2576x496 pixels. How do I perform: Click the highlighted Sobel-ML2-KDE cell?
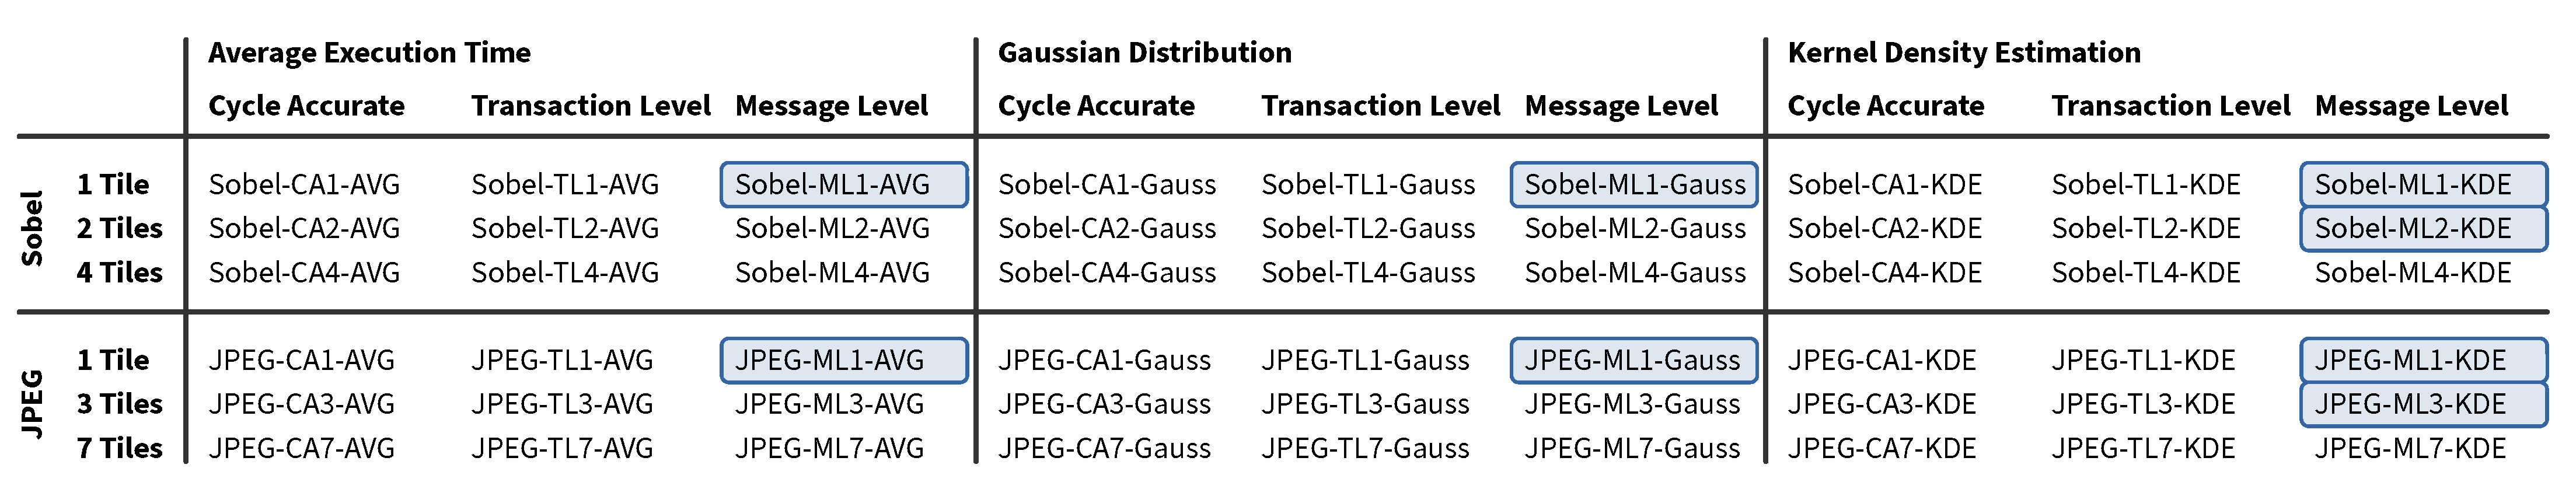pyautogui.click(x=2423, y=229)
